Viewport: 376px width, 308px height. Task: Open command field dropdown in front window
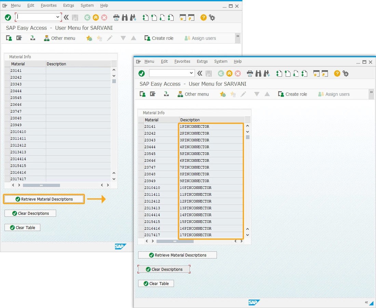pos(191,73)
